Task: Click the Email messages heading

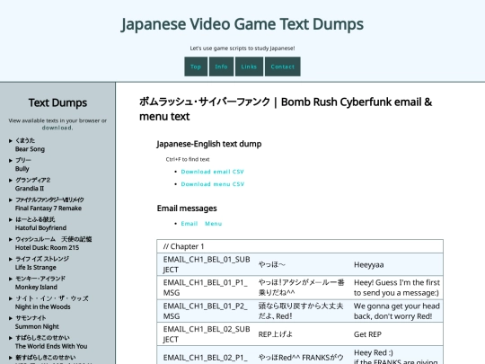Action: (187, 209)
